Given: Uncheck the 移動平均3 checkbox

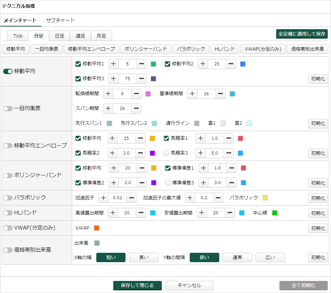Looking at the screenshot, I should click(x=78, y=79).
